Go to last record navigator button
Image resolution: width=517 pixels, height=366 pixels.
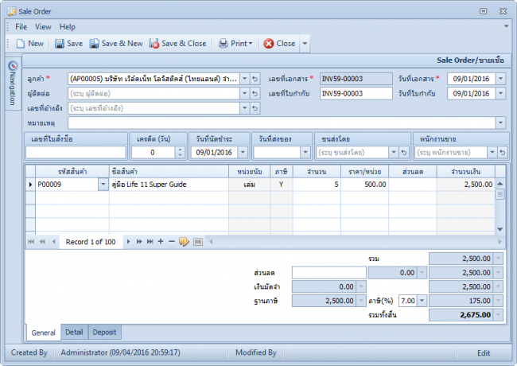[x=150, y=242]
